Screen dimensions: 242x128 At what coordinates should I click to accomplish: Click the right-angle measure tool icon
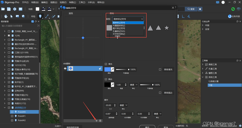[183, 16]
